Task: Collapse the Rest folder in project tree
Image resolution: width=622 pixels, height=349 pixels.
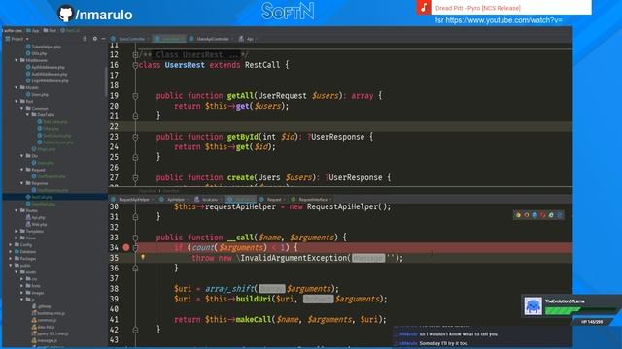Action: point(17,101)
